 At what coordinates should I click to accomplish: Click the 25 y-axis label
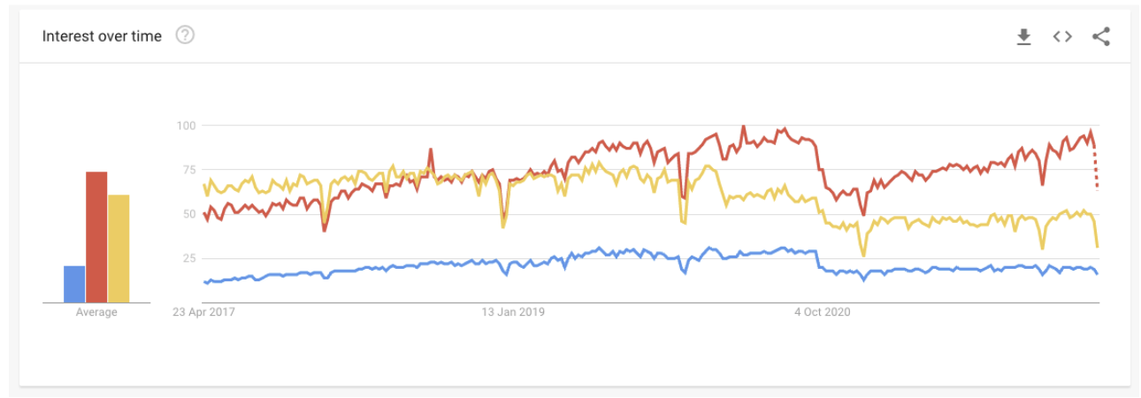(188, 258)
